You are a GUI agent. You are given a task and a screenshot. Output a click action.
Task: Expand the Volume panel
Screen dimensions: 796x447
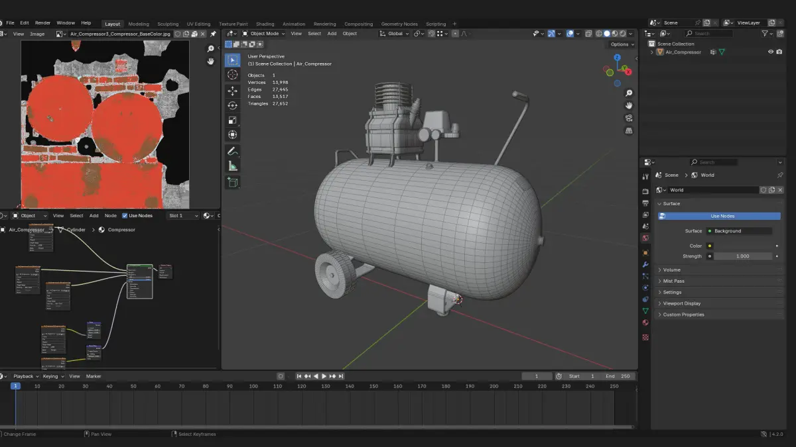(x=672, y=270)
